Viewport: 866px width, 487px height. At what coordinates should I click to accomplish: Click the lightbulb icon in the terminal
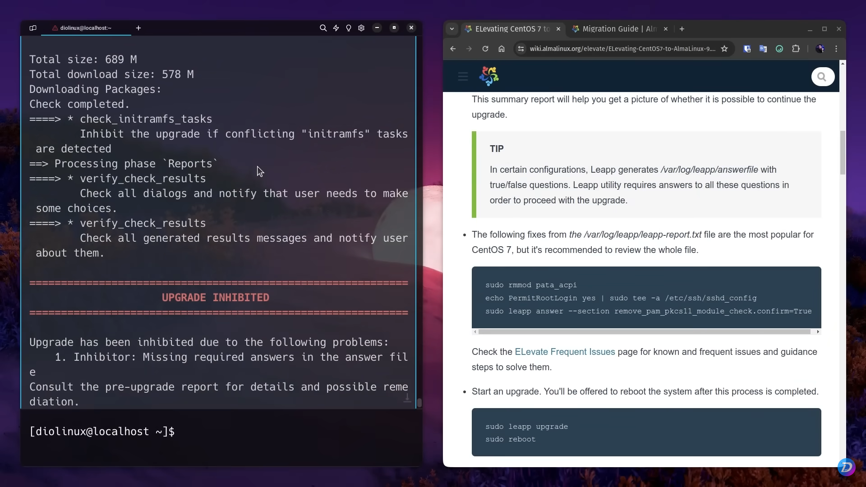(349, 28)
